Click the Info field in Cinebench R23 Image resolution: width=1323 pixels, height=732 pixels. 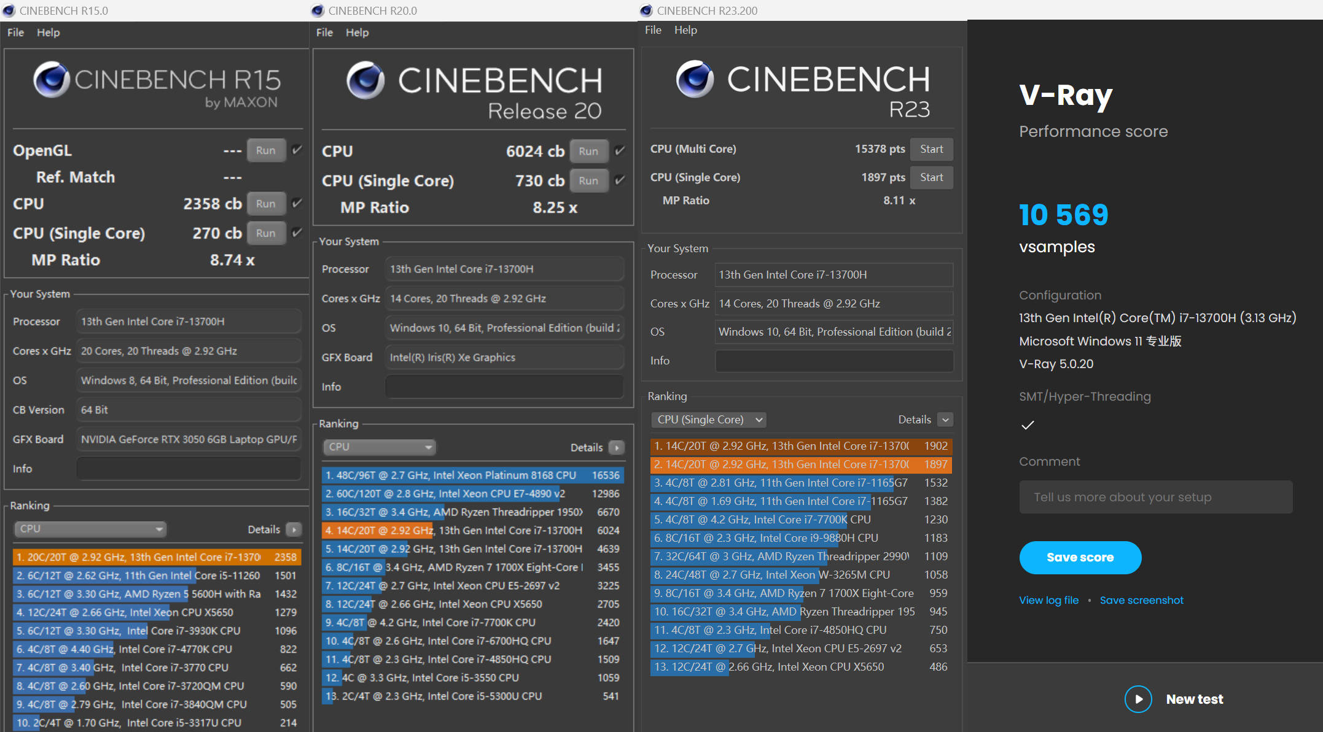click(x=834, y=361)
